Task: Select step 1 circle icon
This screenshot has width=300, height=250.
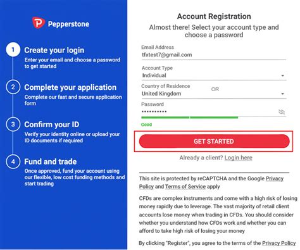Action: pyautogui.click(x=13, y=50)
